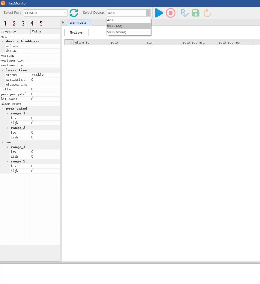Click the enable value of status

(x=37, y=75)
